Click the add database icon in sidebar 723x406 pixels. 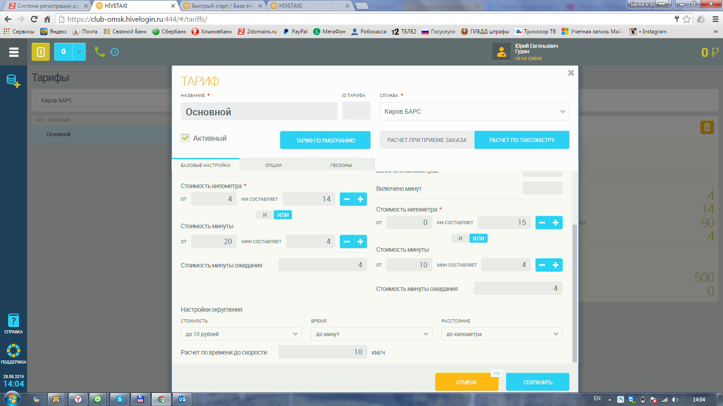(13, 81)
